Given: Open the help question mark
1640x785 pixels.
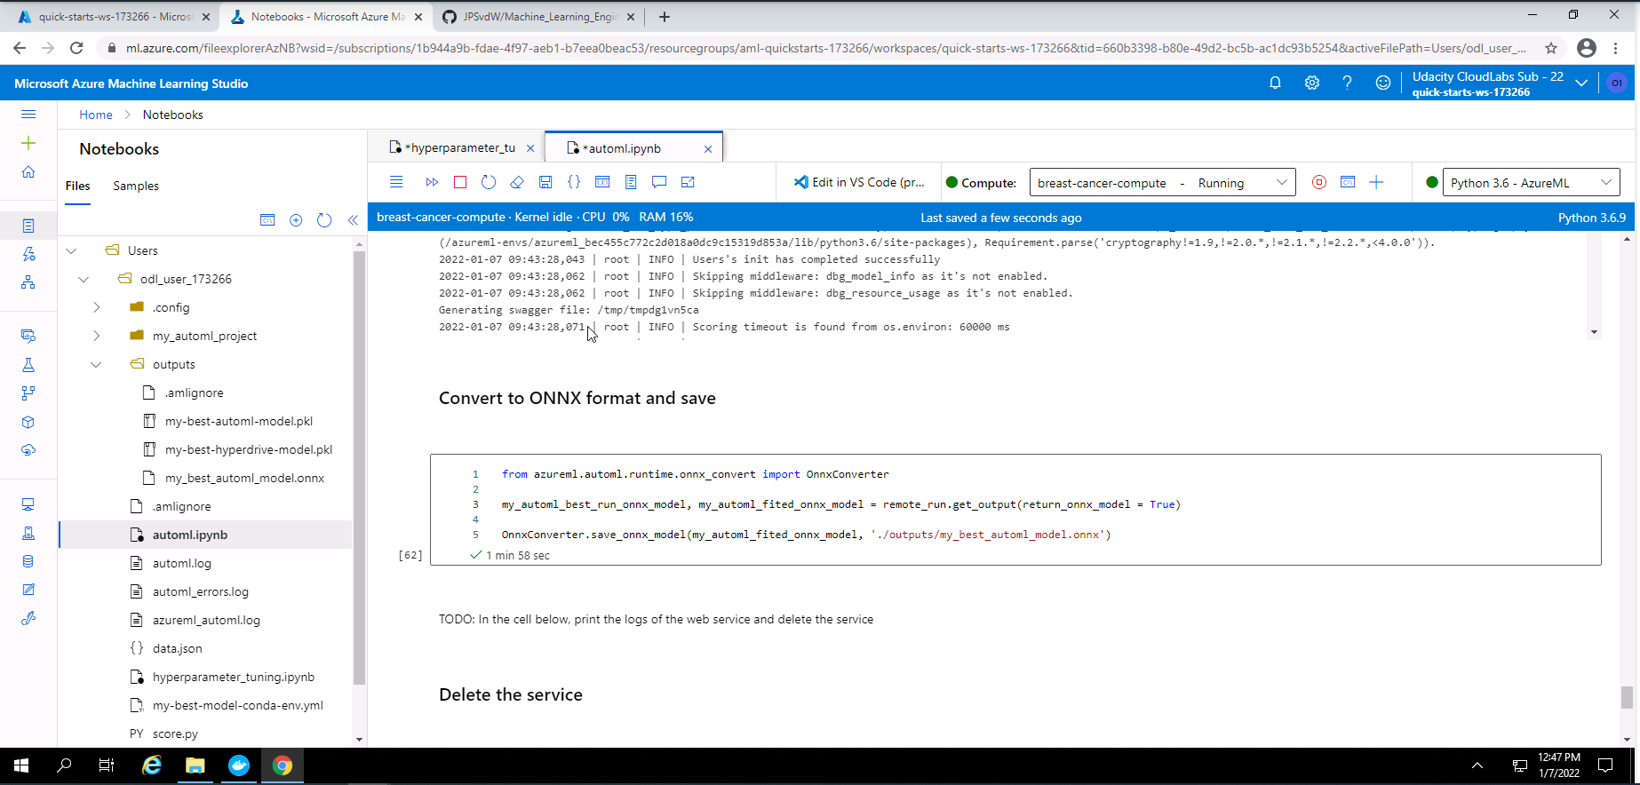Looking at the screenshot, I should 1347,83.
